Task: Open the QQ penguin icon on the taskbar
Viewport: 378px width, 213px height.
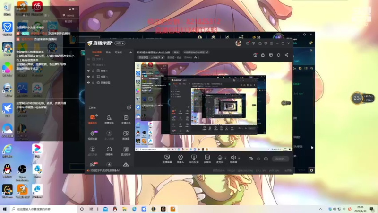Action: click(x=115, y=209)
